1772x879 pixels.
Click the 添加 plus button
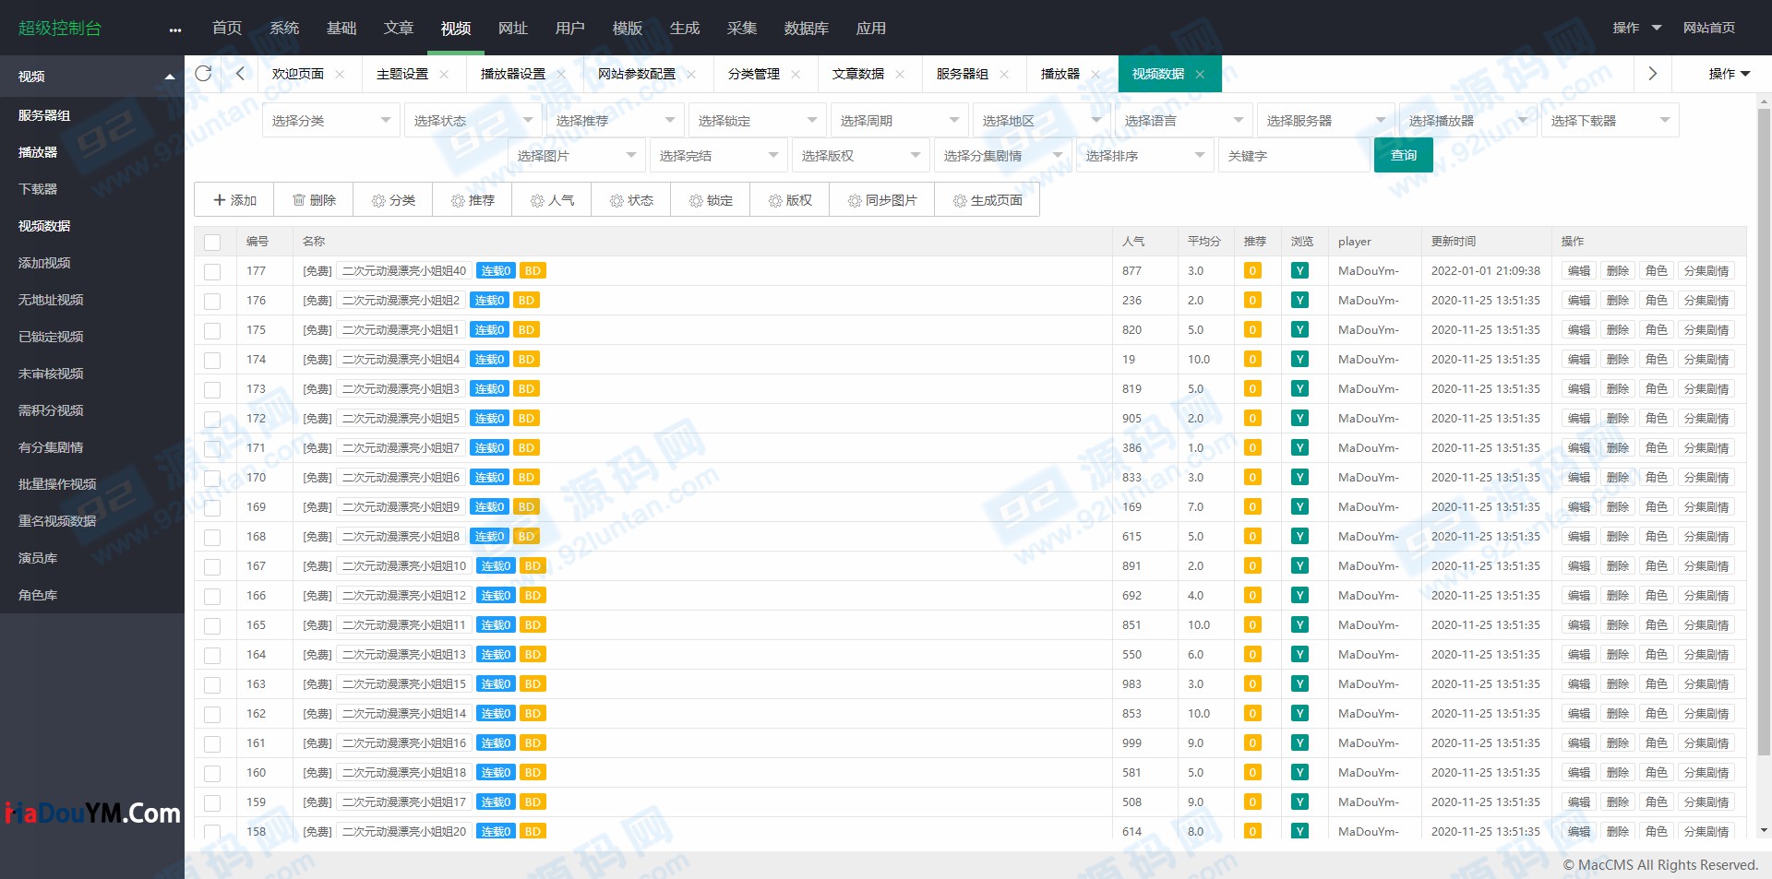pos(234,200)
